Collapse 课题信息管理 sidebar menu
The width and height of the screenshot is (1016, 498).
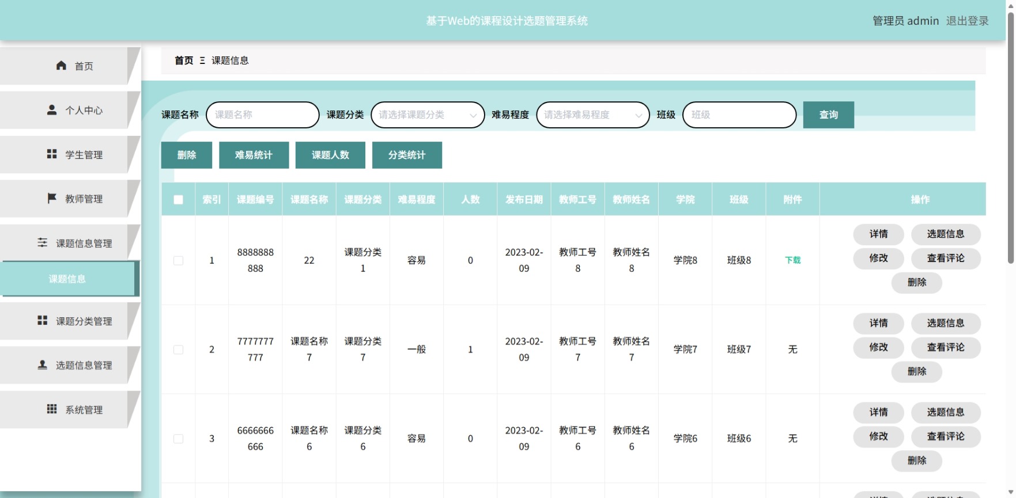click(70, 243)
